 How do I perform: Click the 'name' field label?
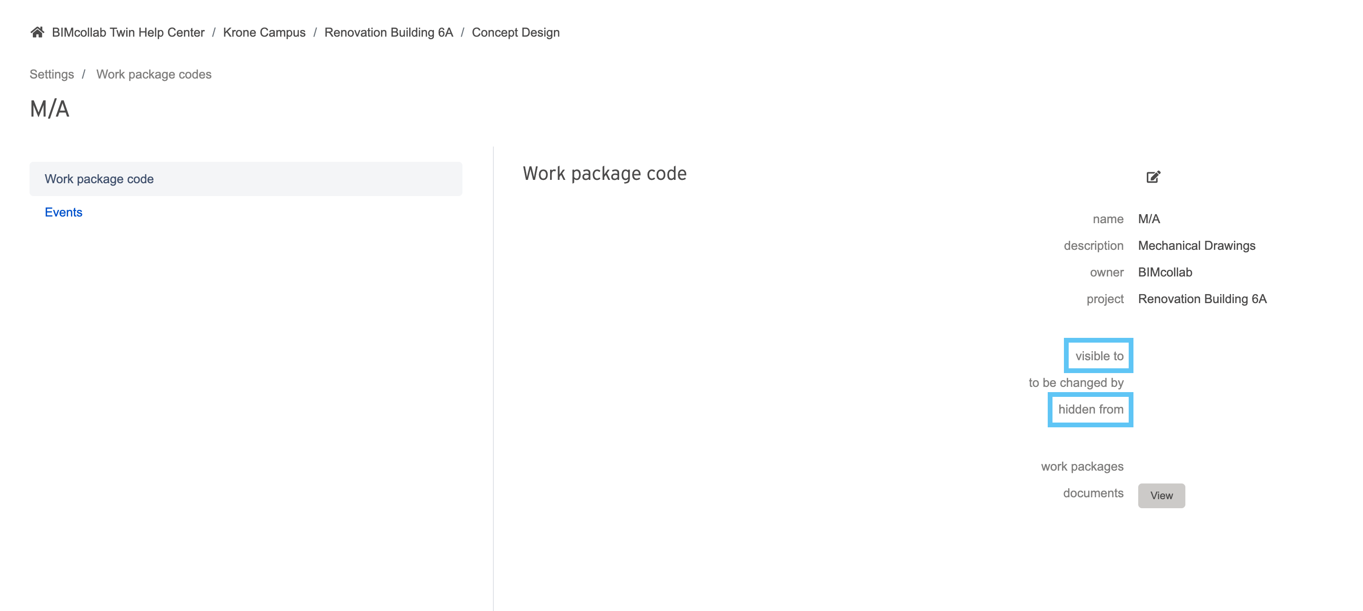point(1109,219)
